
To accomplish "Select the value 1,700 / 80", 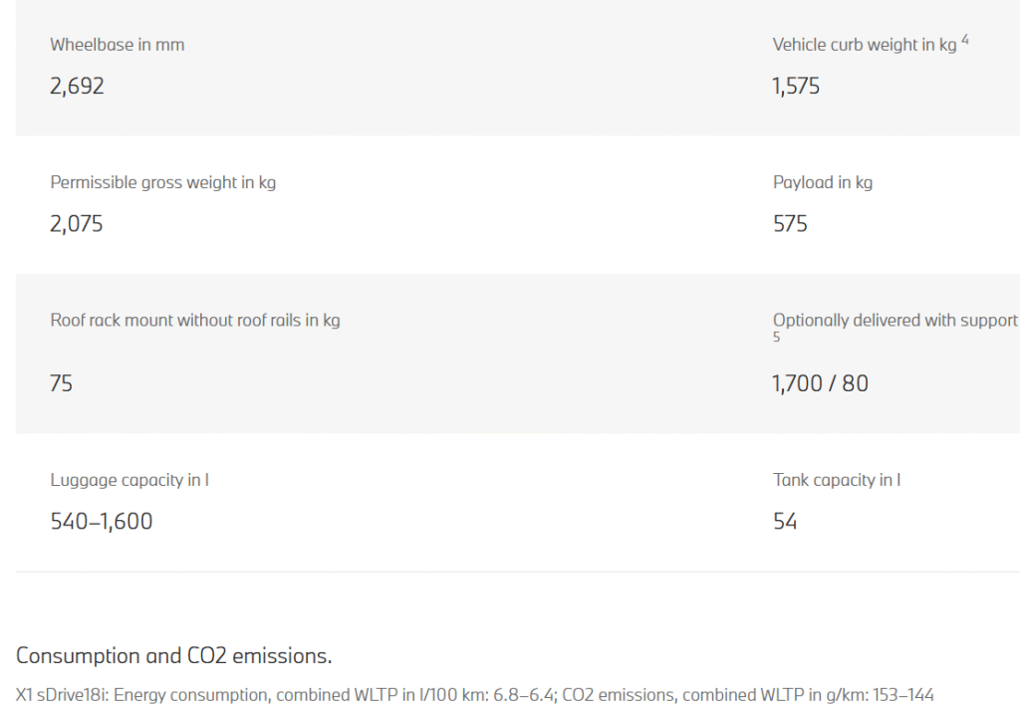I will (x=820, y=383).
